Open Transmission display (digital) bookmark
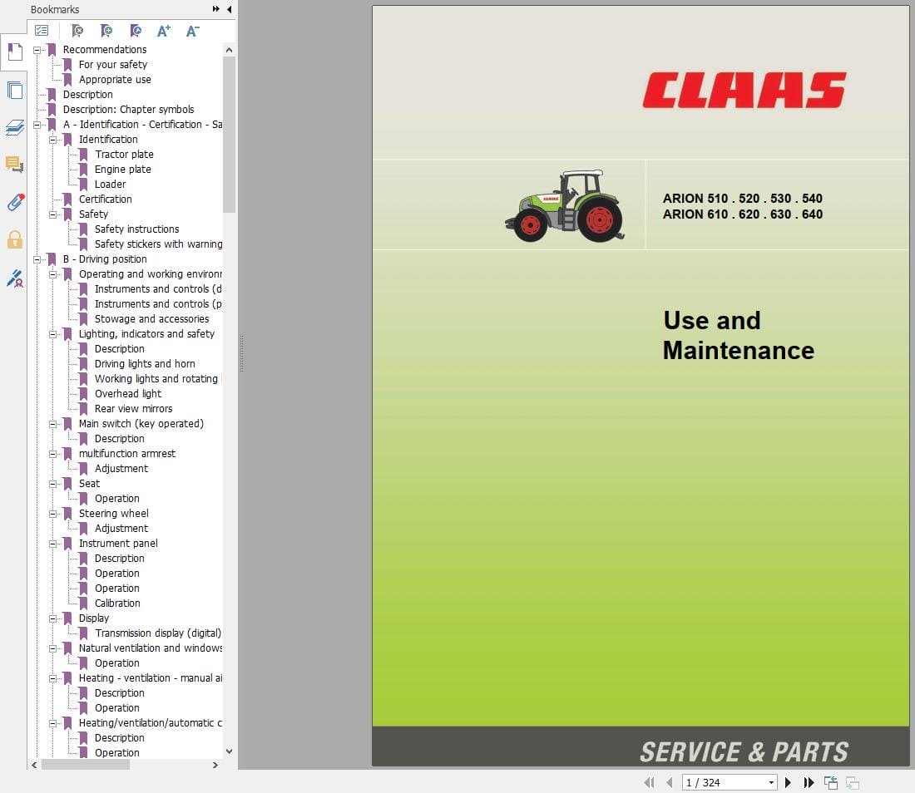The height and width of the screenshot is (793, 915). click(158, 633)
